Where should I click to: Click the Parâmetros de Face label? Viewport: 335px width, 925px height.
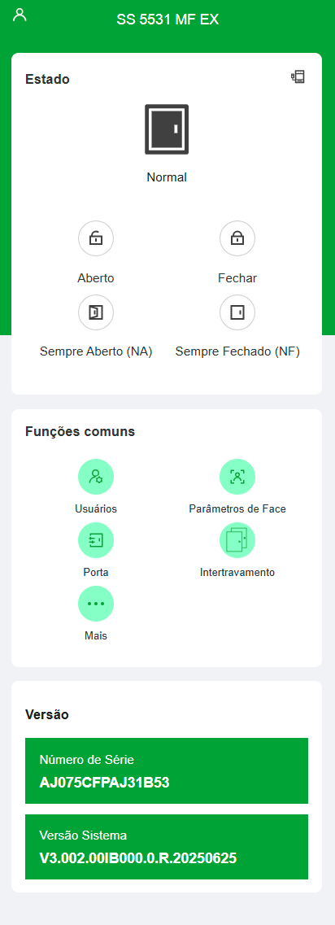[237, 509]
